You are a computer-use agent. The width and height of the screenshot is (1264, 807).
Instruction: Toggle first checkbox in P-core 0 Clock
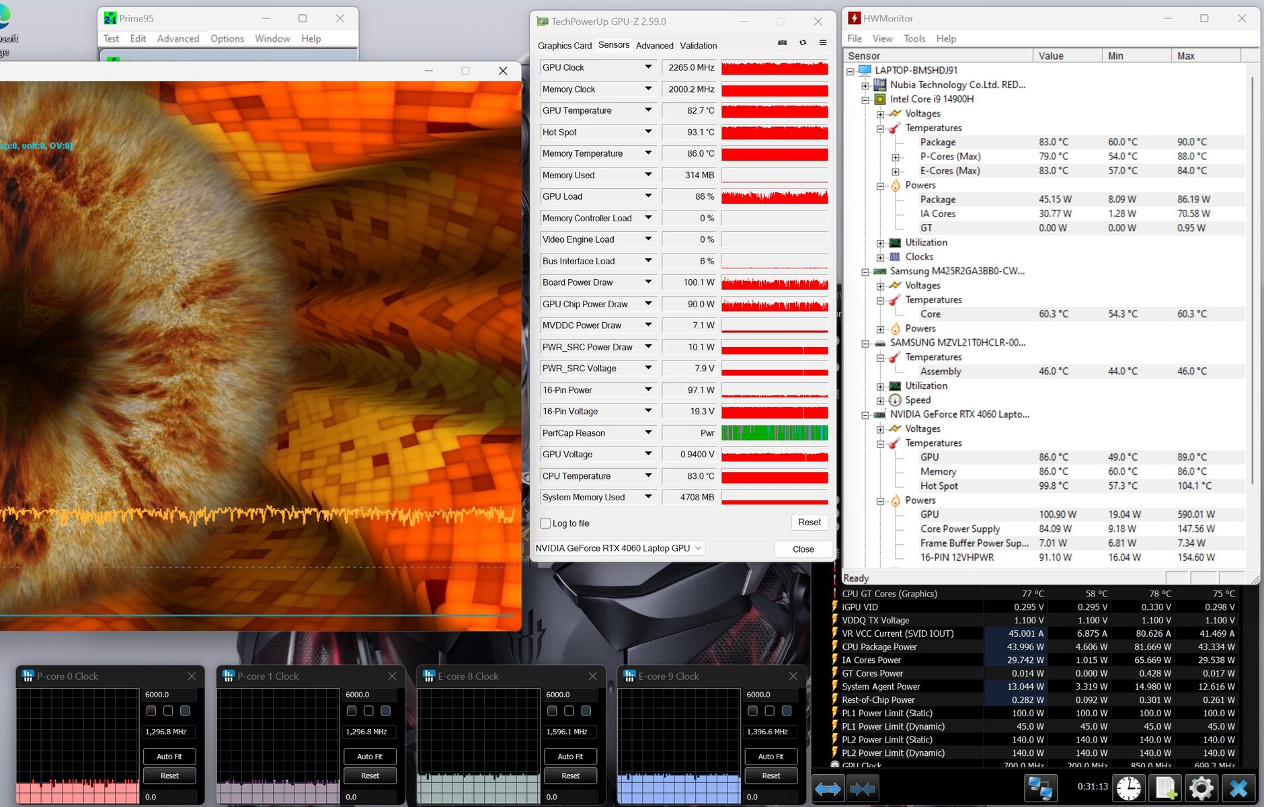[x=151, y=711]
